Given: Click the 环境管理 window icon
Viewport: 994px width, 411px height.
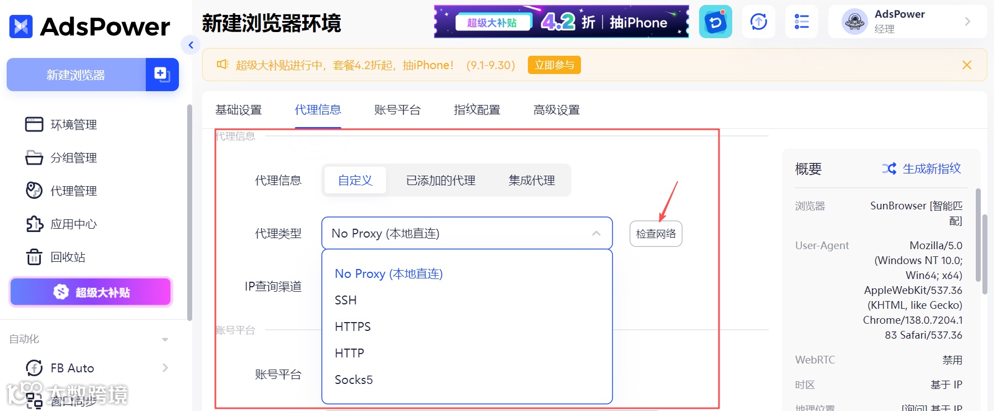Looking at the screenshot, I should [34, 124].
